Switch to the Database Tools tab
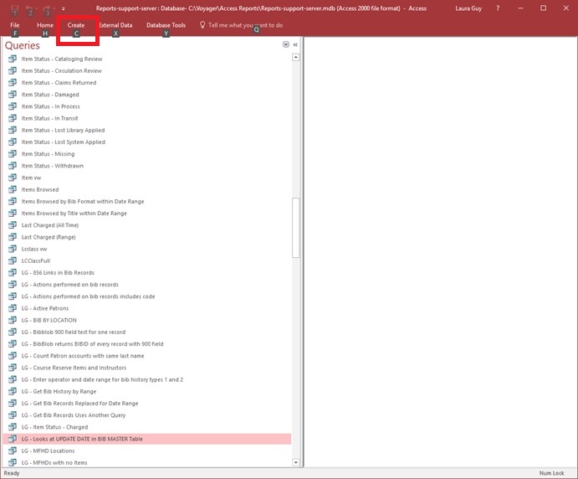Image resolution: width=578 pixels, height=479 pixels. point(166,25)
